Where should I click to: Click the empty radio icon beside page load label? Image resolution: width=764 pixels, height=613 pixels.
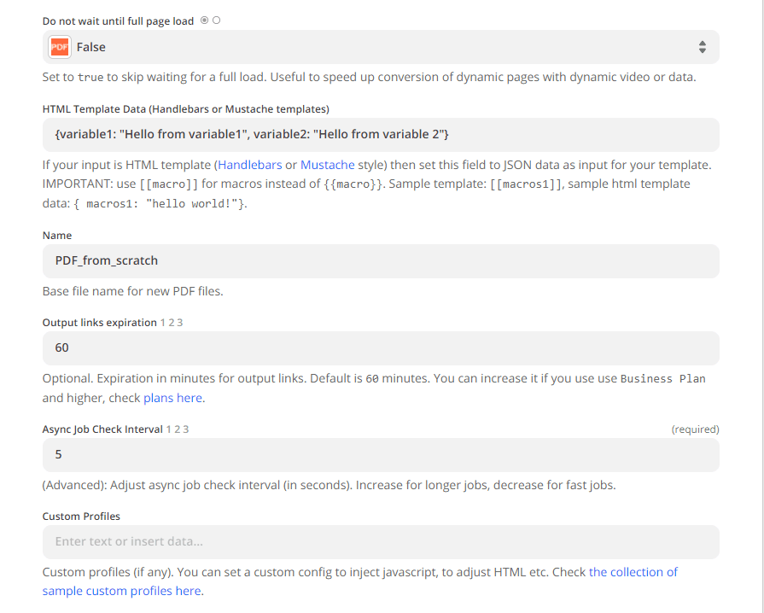(x=216, y=20)
